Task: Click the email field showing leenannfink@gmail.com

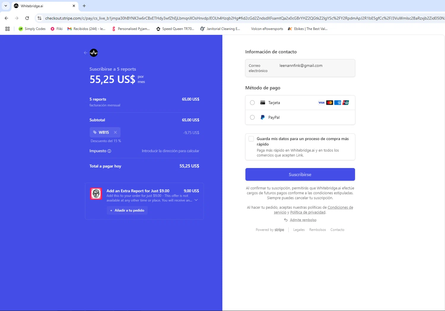Action: (300, 68)
